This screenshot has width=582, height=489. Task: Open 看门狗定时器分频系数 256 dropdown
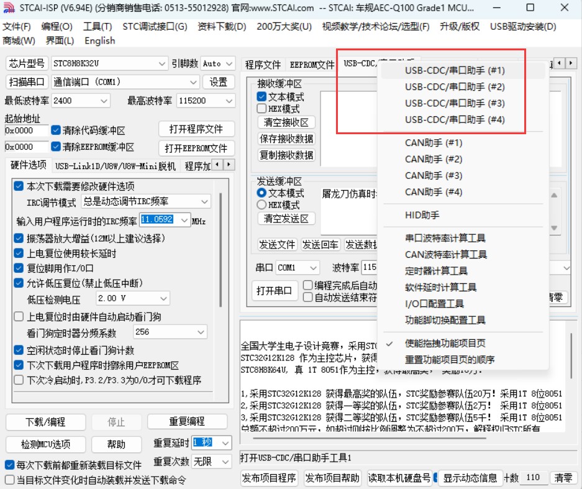[170, 332]
